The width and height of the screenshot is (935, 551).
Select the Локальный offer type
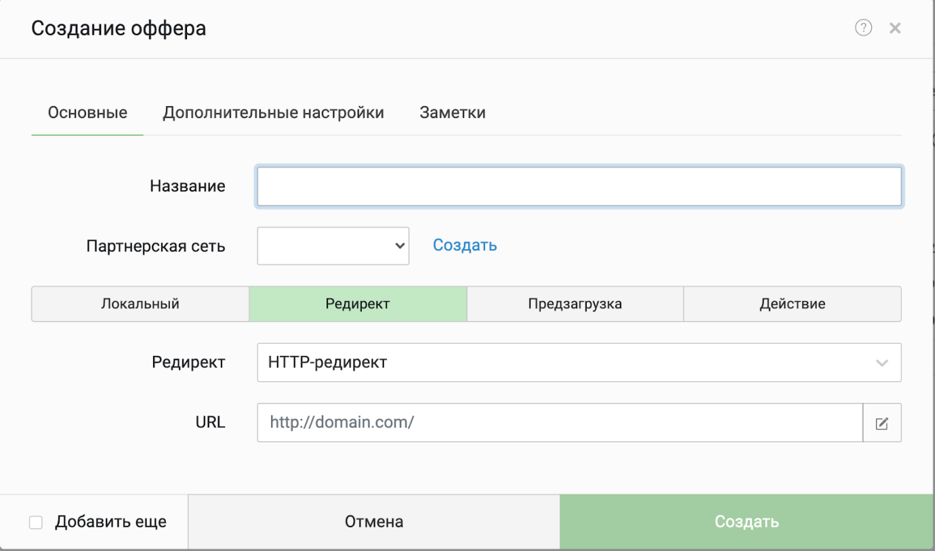click(x=140, y=303)
